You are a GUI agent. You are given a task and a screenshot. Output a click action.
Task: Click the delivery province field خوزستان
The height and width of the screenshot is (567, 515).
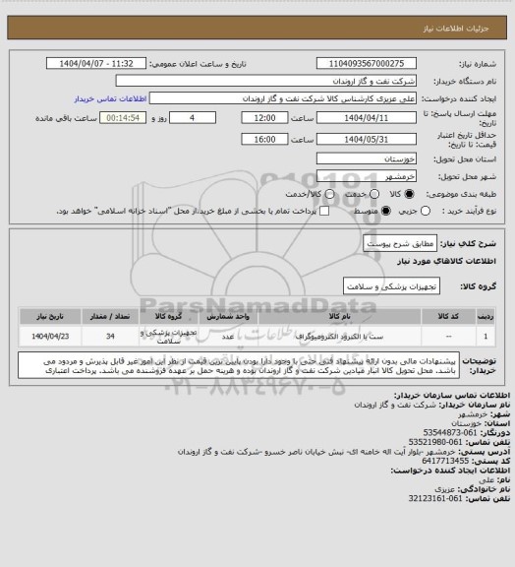[x=367, y=158]
